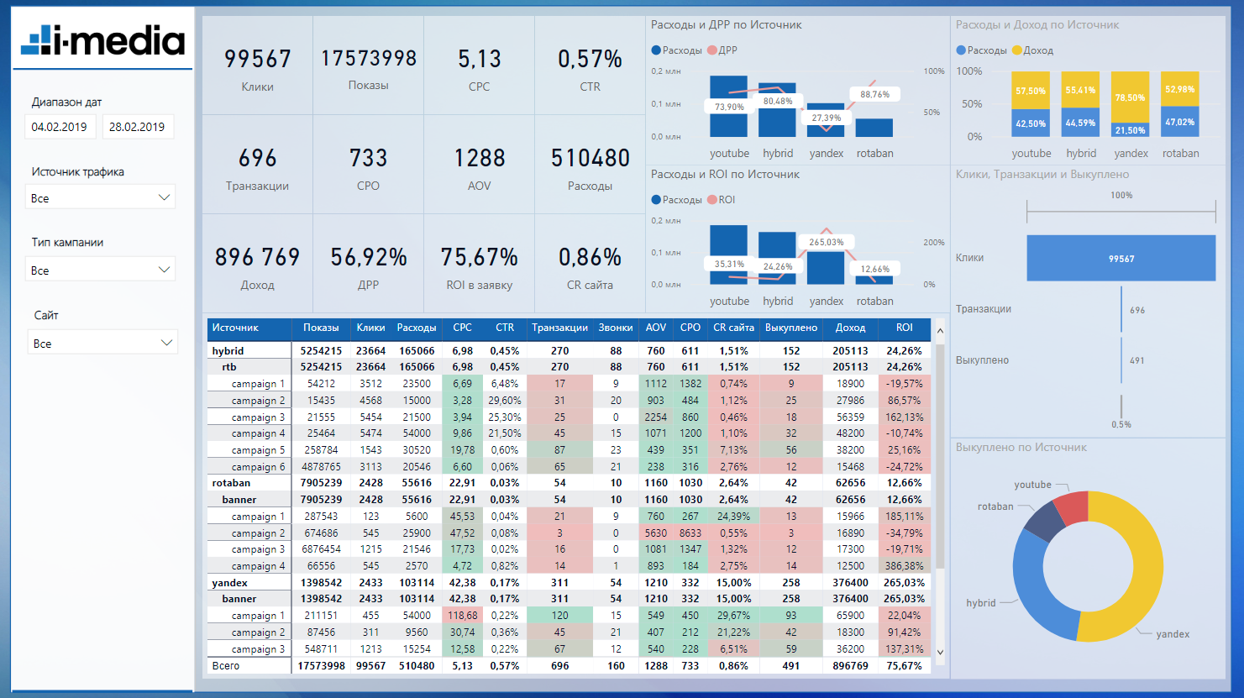Sort table by Показы column header

[x=321, y=328]
